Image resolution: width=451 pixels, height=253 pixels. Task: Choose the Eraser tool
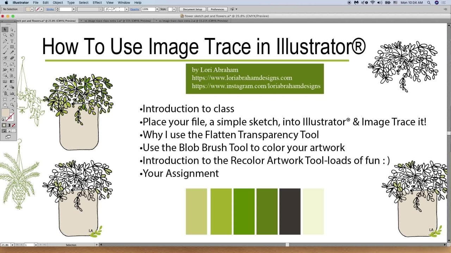(x=12, y=57)
